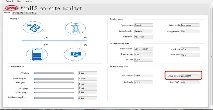The width and height of the screenshot is (213, 110).
Task: Switch to the Recording tab
Action: pos(31,13)
